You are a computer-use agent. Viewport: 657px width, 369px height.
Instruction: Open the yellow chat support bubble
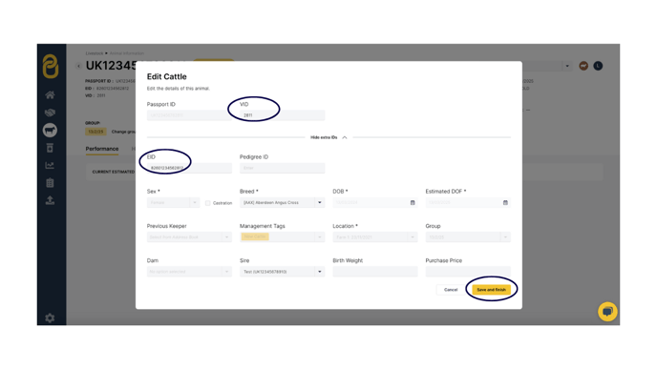(x=607, y=311)
